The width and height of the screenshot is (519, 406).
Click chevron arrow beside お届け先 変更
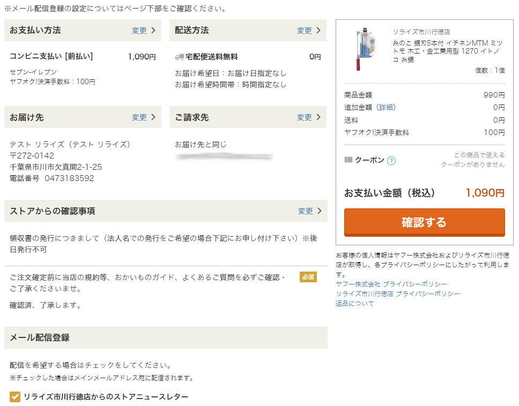click(x=153, y=117)
